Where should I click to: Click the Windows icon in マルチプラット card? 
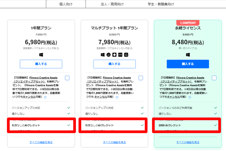point(103,55)
